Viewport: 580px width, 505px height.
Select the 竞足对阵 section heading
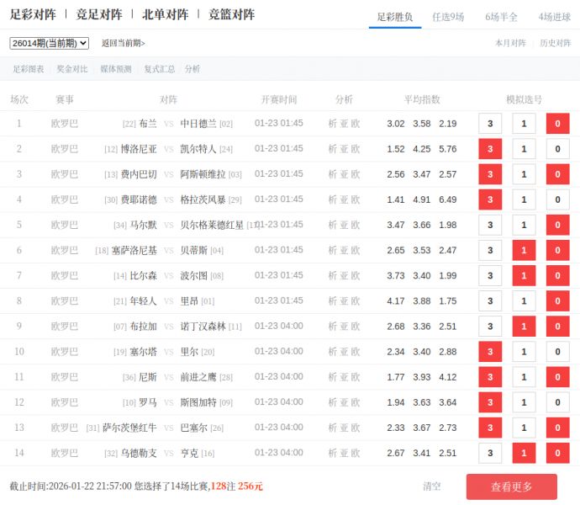tap(98, 14)
